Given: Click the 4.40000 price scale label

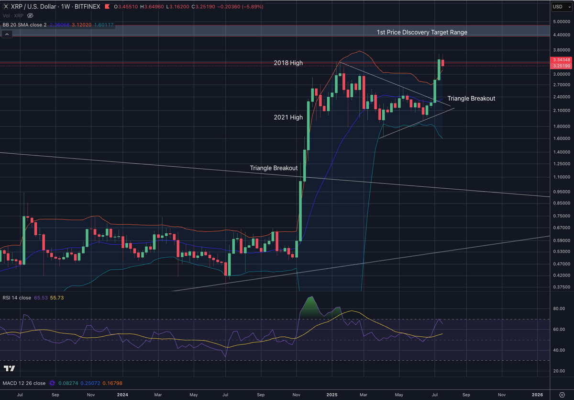Looking at the screenshot, I should point(561,35).
